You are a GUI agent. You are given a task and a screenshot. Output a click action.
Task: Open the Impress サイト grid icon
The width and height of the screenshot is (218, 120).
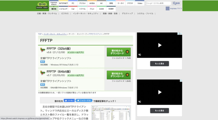click(167, 8)
